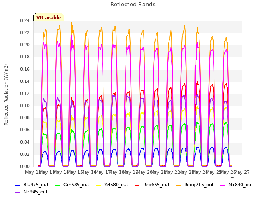Viewport: 267px width, 200px height.
Task: Click the orange Redg715_out legend swatch
Action: click(179, 185)
